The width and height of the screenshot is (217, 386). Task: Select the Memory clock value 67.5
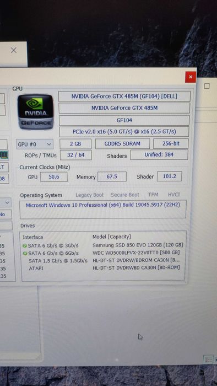tap(112, 177)
